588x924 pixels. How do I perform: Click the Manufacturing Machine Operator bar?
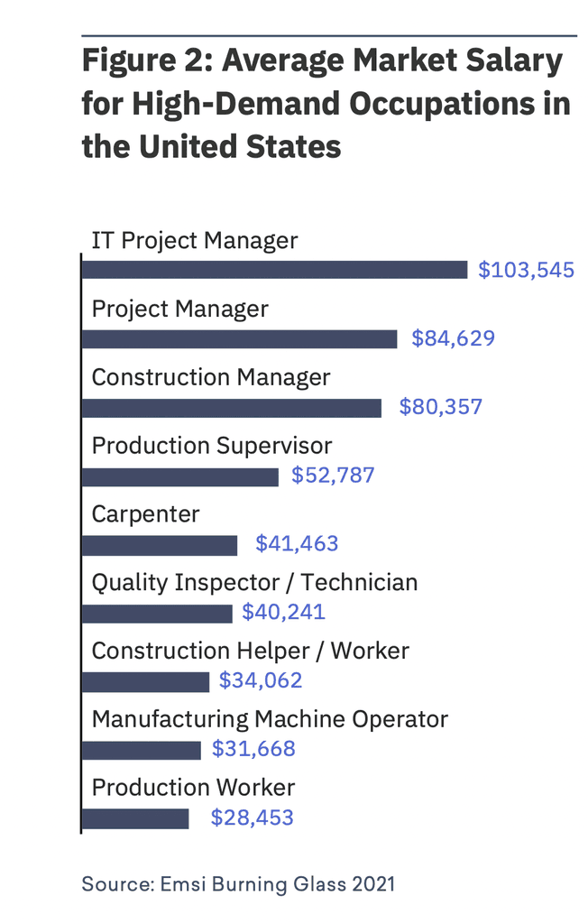coord(142,750)
